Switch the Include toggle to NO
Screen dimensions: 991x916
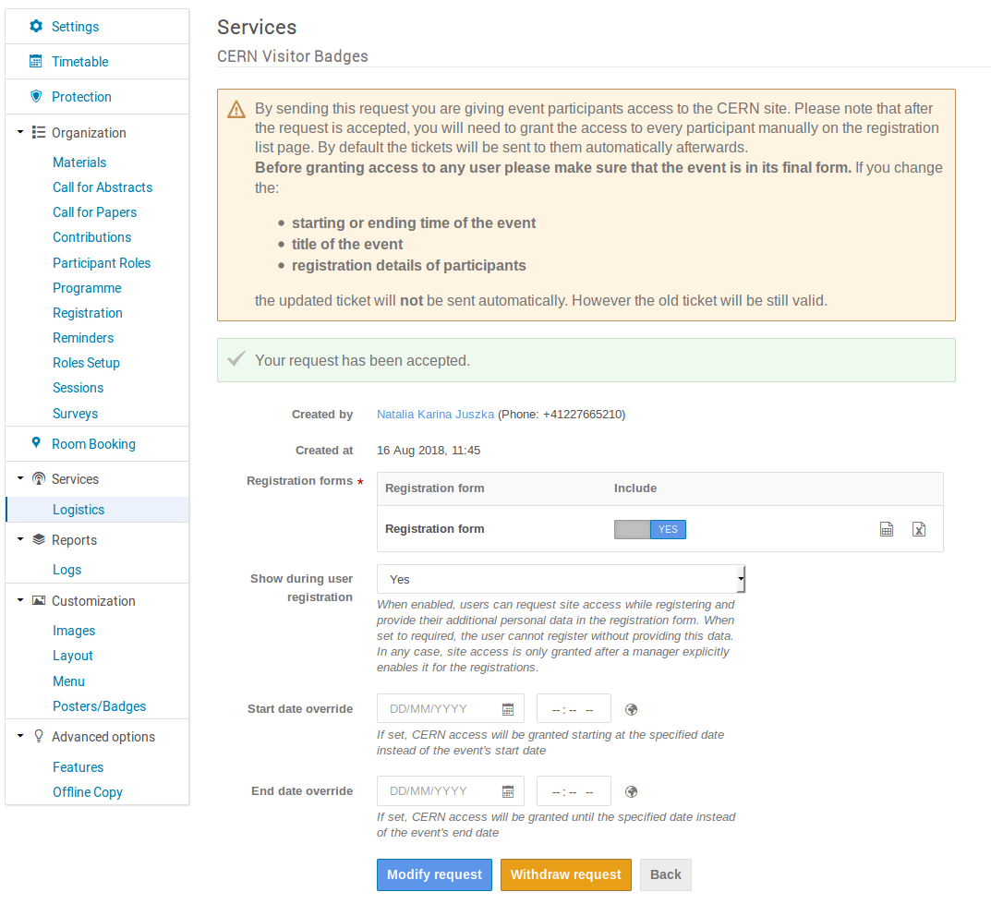pyautogui.click(x=634, y=529)
